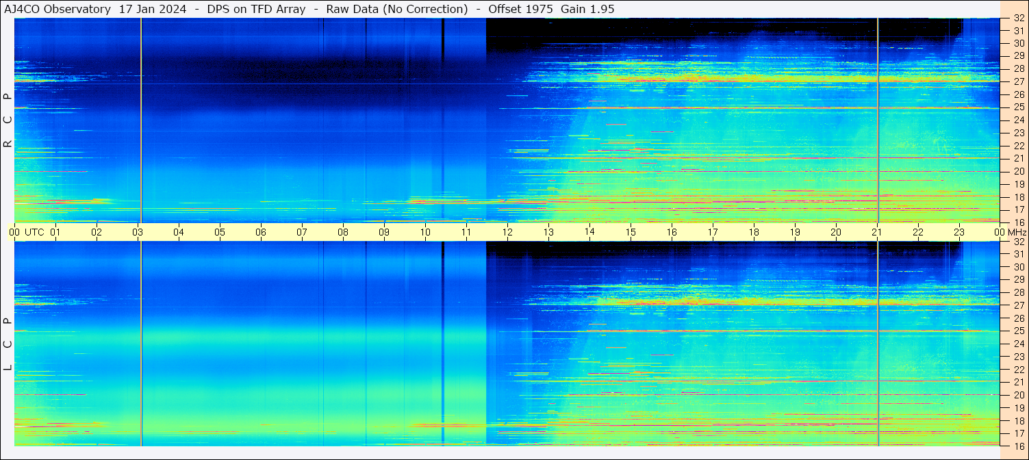
Task: Click hour "14" on the UTC time axis
Action: pos(589,232)
